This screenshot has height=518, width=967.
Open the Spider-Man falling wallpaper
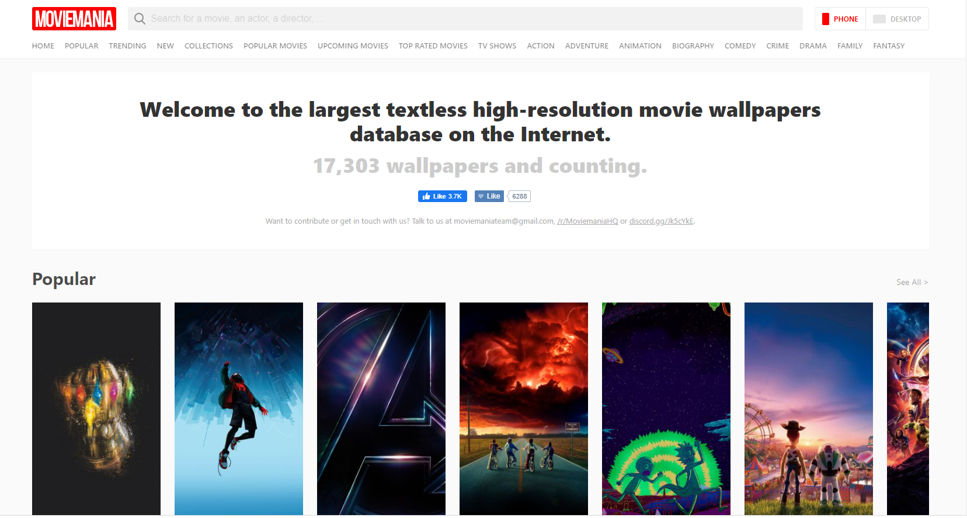[239, 409]
